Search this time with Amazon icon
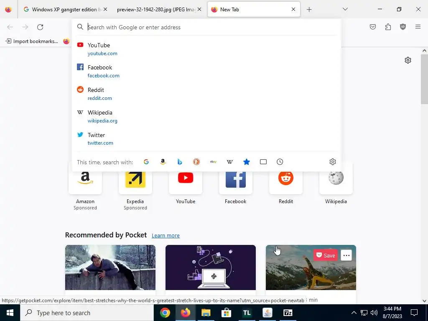The height and width of the screenshot is (321, 428). tap(163, 162)
